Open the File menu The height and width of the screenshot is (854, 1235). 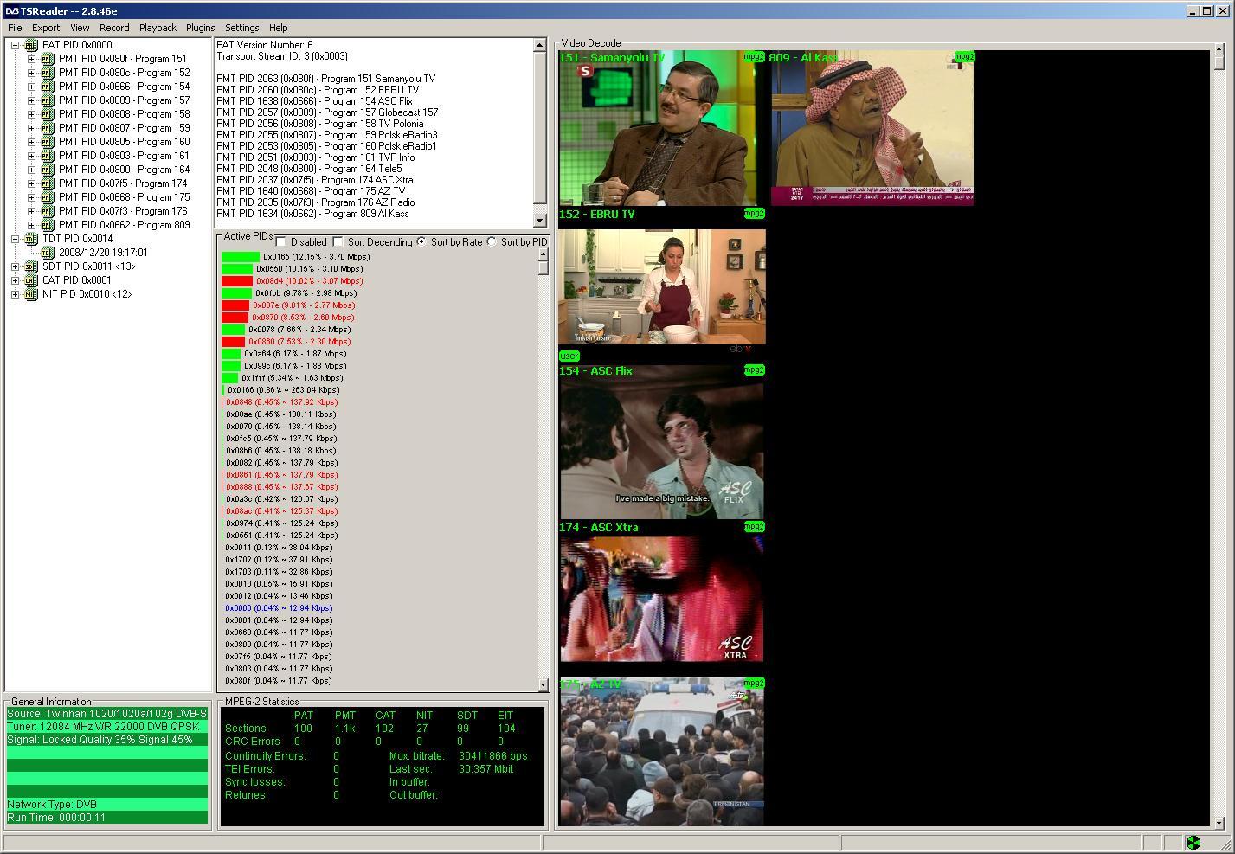tap(15, 28)
